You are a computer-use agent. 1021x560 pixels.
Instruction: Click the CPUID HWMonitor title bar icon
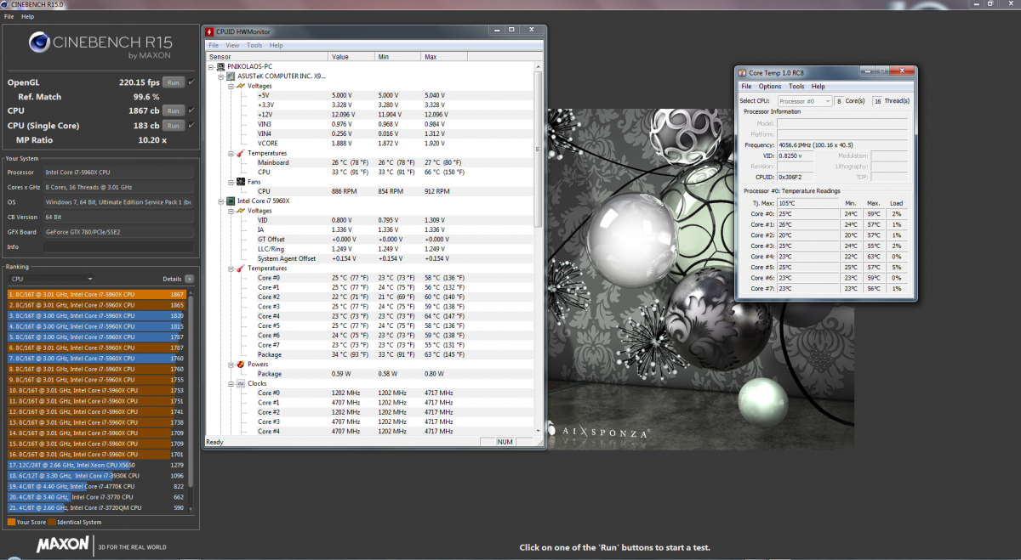click(210, 32)
